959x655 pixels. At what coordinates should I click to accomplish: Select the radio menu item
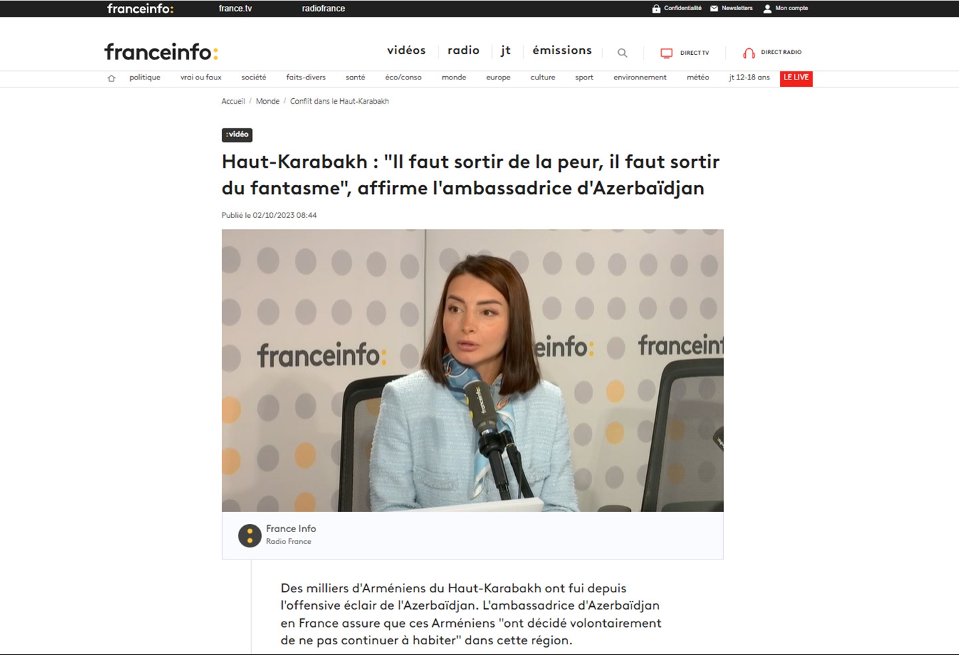[463, 50]
